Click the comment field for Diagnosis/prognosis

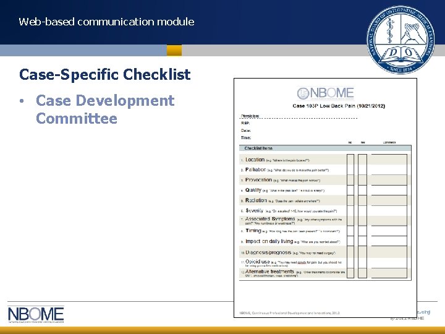click(389, 252)
